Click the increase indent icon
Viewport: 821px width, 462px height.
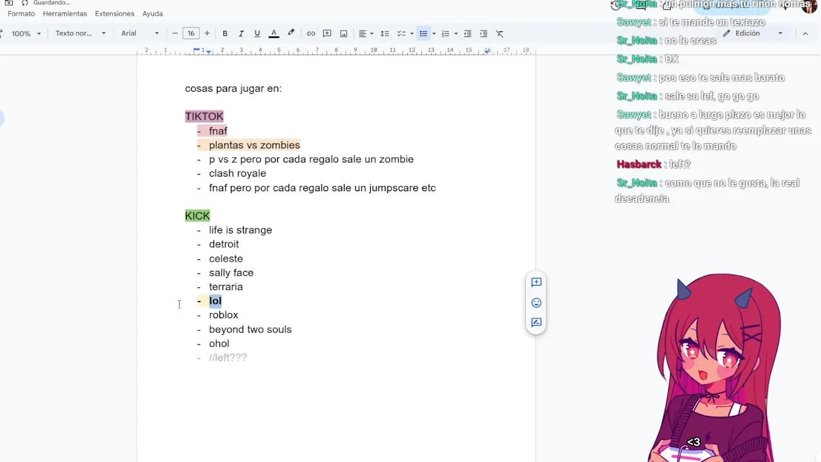tap(484, 33)
